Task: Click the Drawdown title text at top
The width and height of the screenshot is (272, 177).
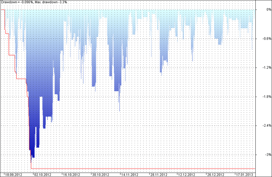Action: [x=17, y=2]
